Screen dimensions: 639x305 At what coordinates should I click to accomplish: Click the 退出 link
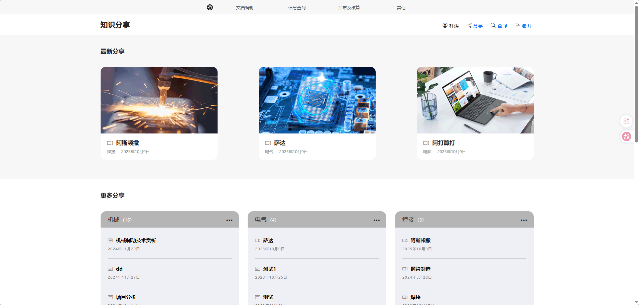coord(526,26)
